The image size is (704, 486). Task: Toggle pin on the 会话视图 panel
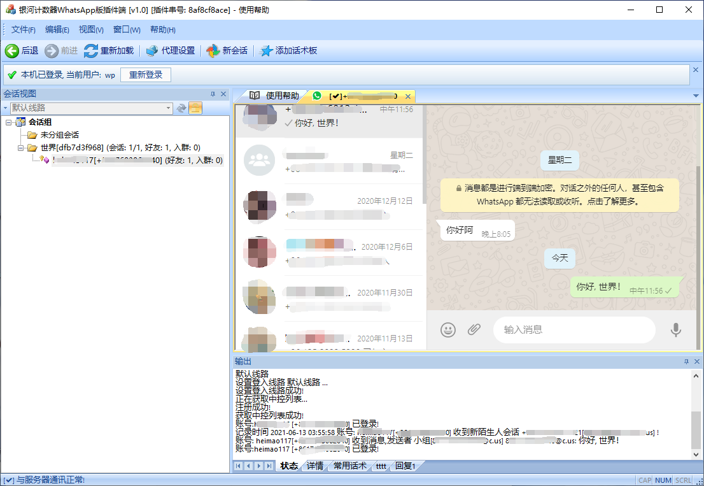click(x=213, y=94)
